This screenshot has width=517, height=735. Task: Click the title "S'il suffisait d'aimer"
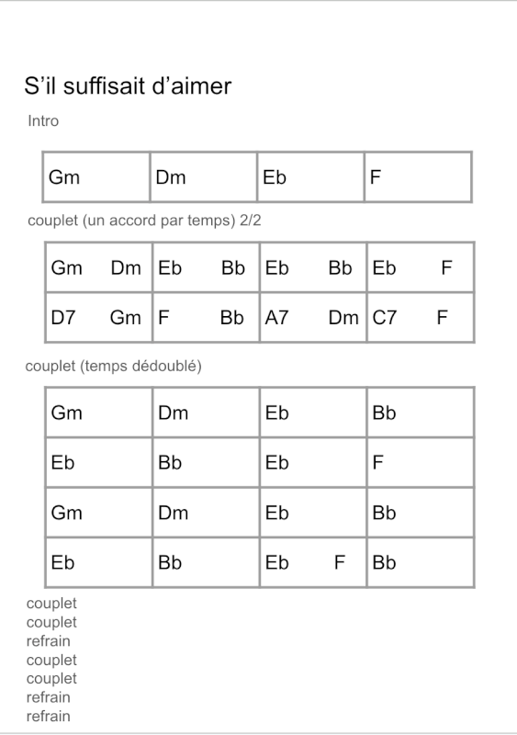pyautogui.click(x=128, y=85)
